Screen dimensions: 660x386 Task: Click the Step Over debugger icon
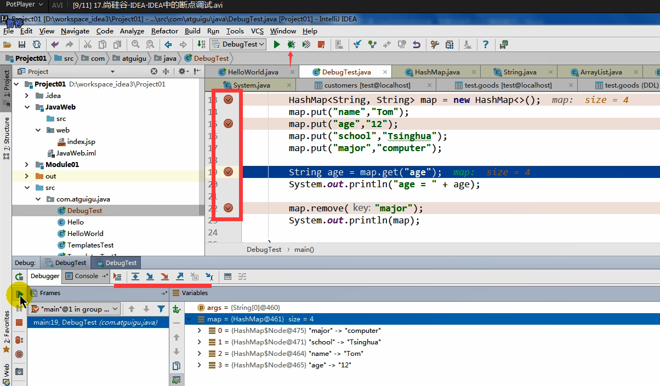pos(135,276)
